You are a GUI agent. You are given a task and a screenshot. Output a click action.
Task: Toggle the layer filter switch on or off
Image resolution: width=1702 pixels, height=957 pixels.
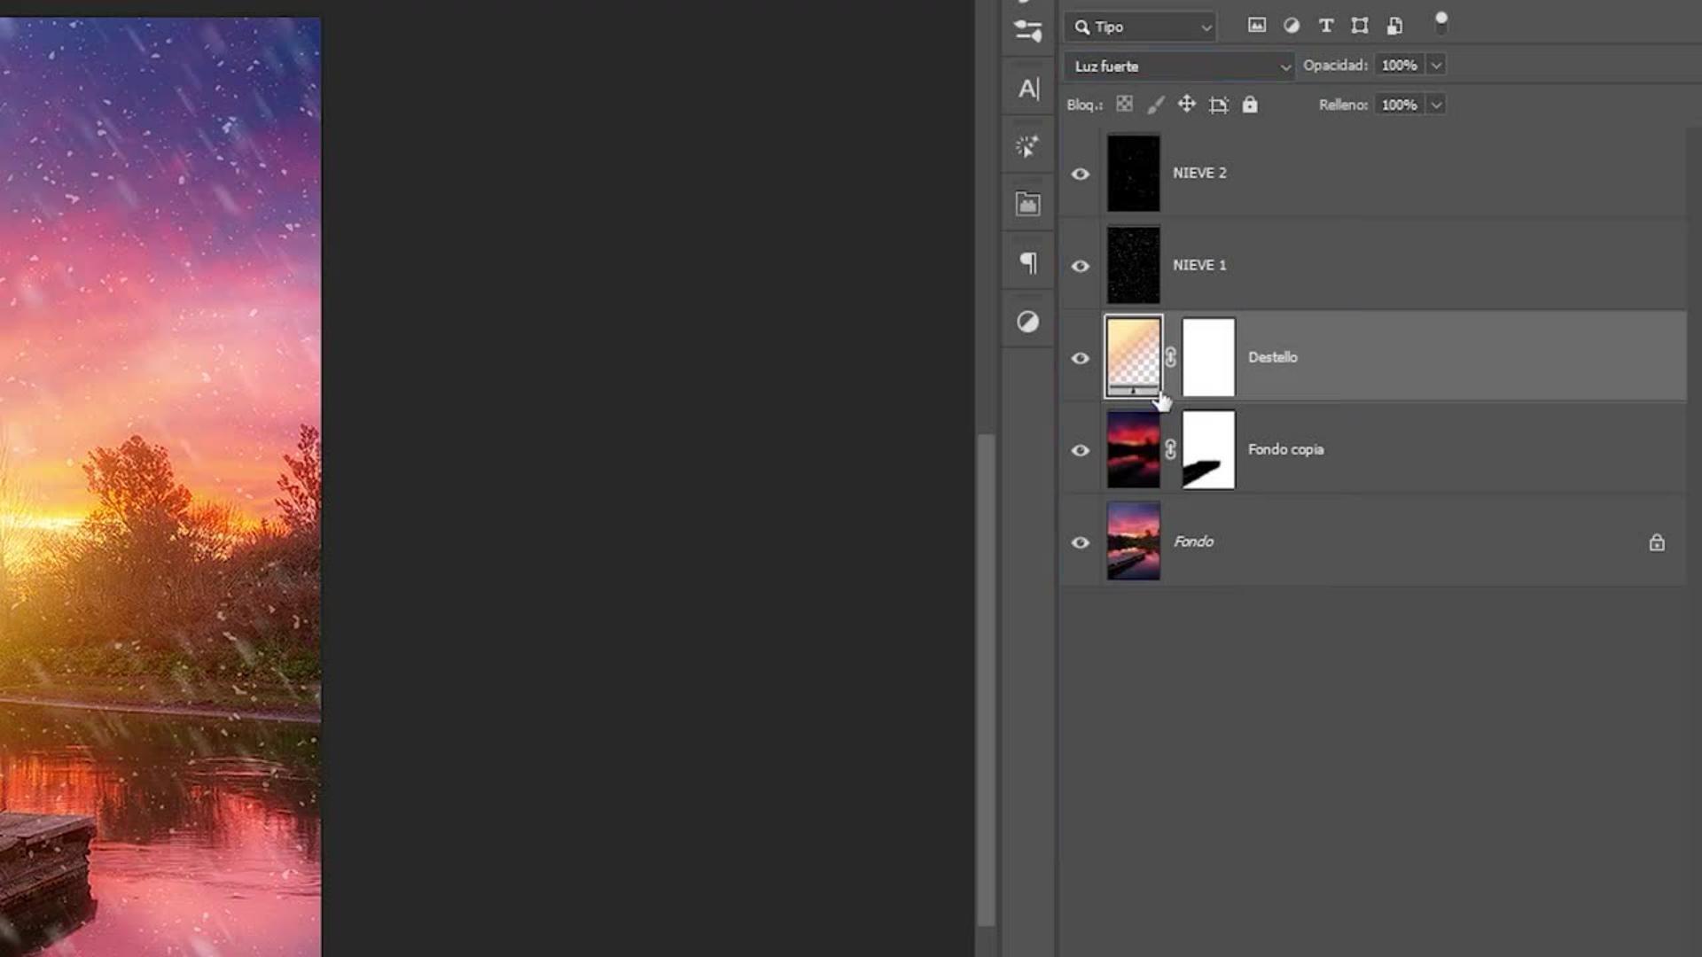pos(1441,23)
